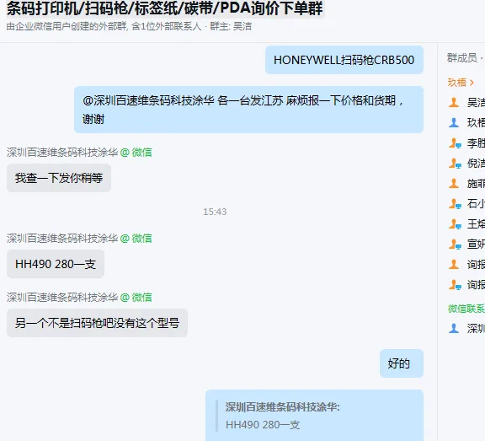485x441 pixels.
Task: Click the group title 条码打印机/扫码枪 询价下单群
Action: (x=164, y=8)
